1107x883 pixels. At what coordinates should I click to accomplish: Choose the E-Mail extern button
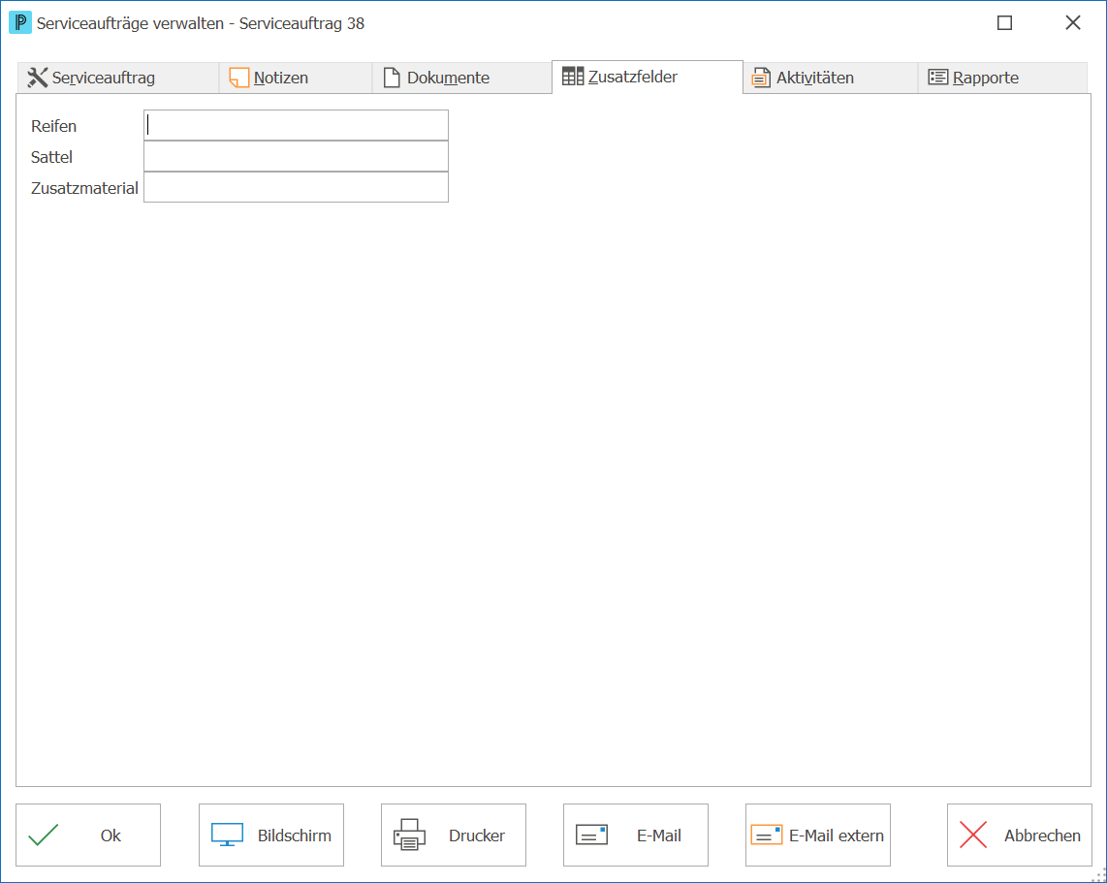[x=817, y=835]
